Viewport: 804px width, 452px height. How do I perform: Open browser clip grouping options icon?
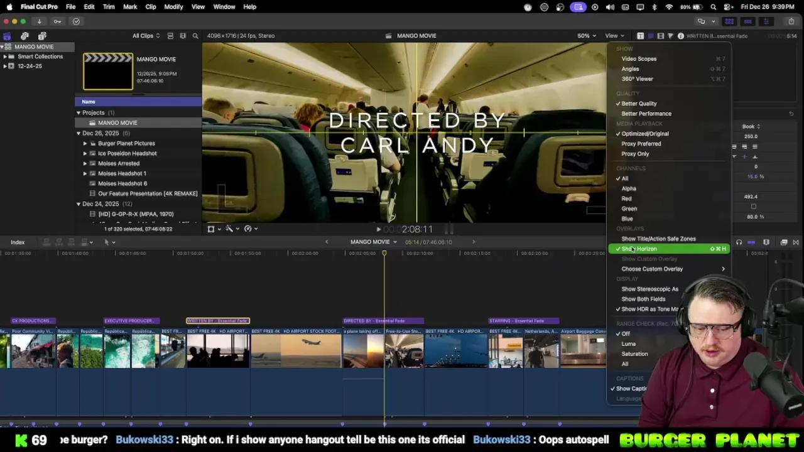(183, 36)
